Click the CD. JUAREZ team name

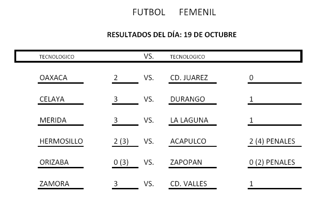coord(189,78)
